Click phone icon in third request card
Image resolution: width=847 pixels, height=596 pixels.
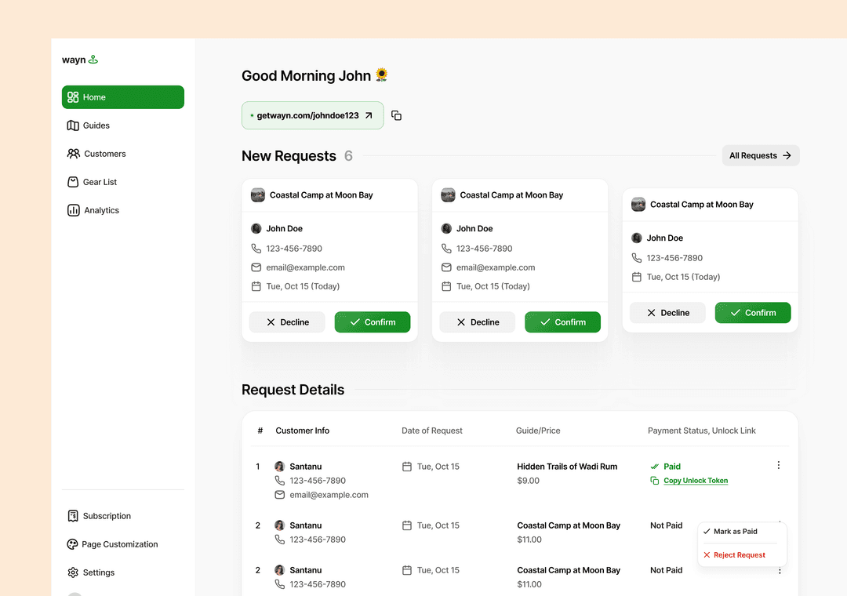point(637,258)
